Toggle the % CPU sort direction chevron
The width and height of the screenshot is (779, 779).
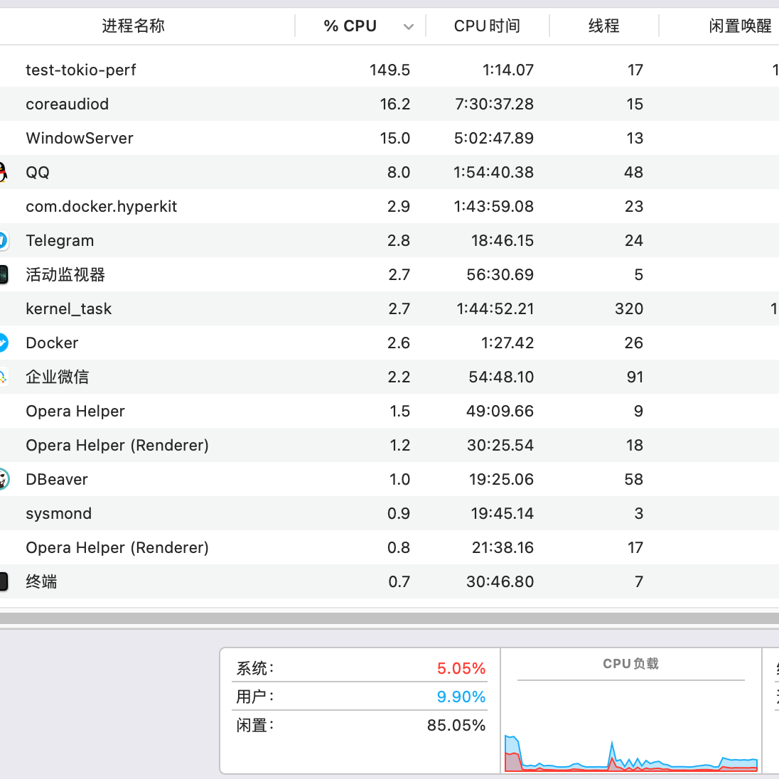tap(409, 27)
